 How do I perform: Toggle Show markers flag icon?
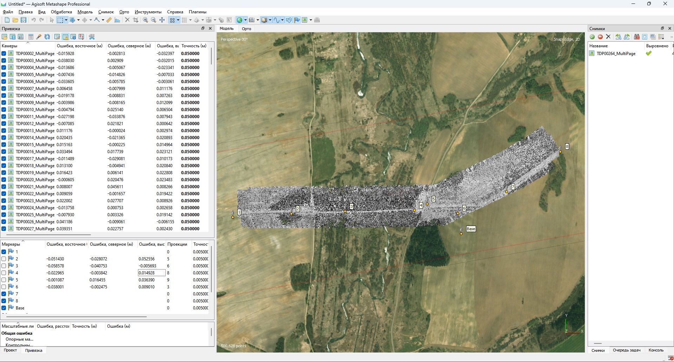pos(297,20)
